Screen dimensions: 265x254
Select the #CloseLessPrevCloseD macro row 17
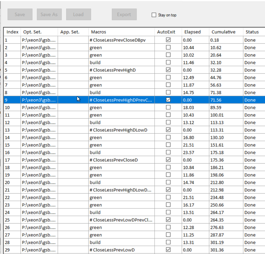[113, 160]
